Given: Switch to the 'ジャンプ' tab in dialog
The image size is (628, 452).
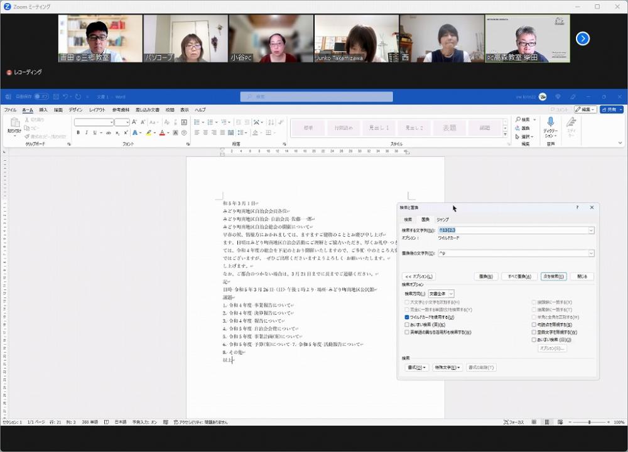Looking at the screenshot, I should pos(443,219).
